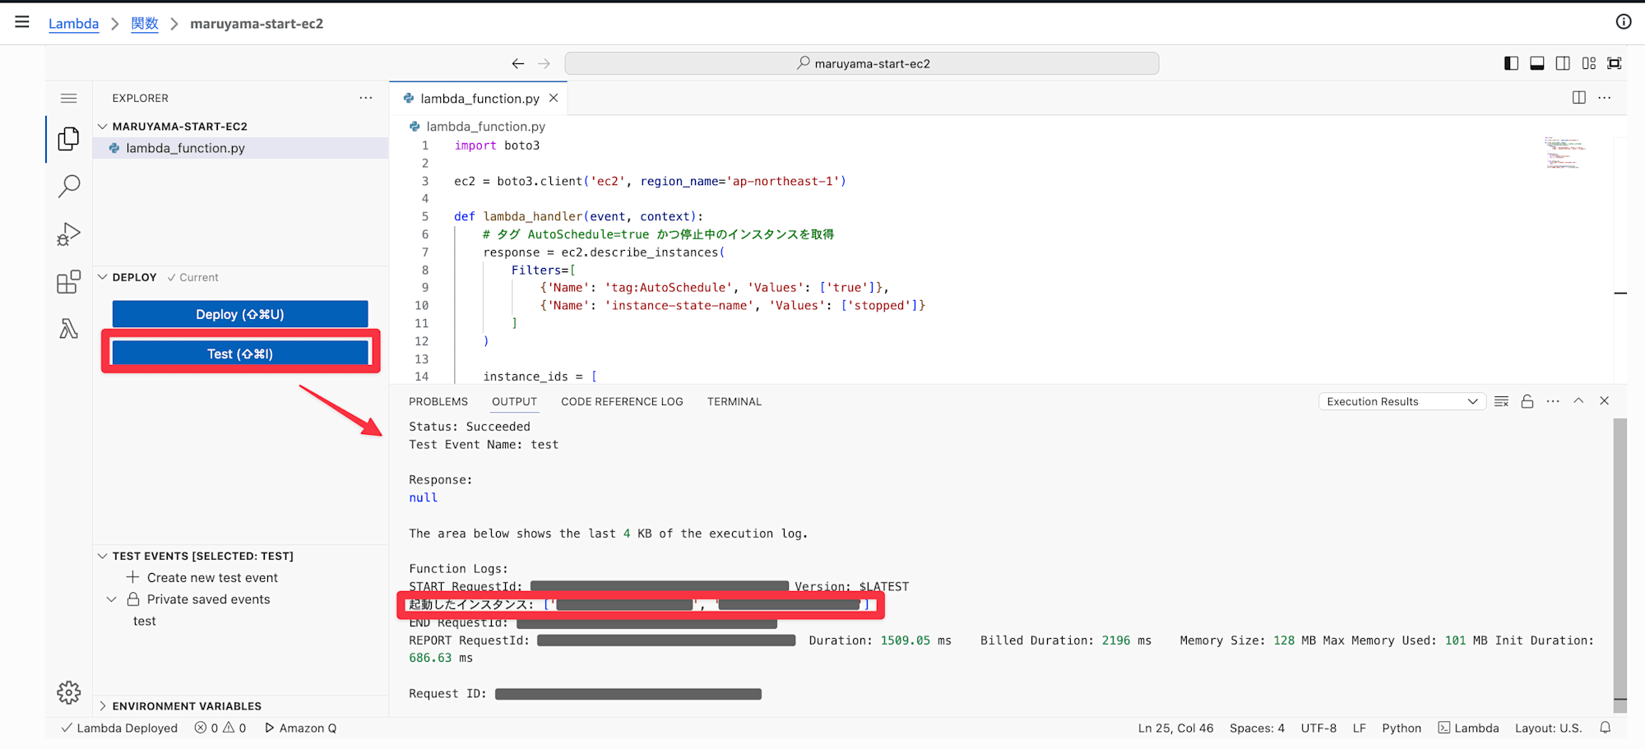1645x749 pixels.
Task: Click Create new test event
Action: 212,578
